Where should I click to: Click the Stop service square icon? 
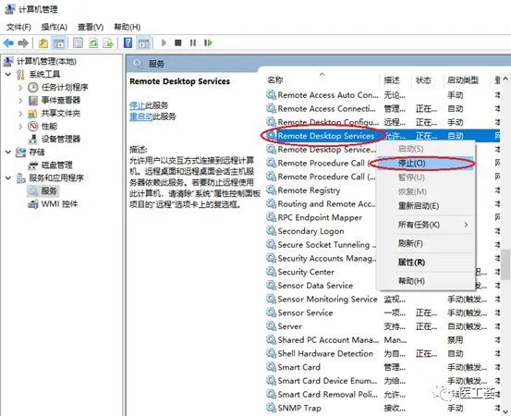178,43
